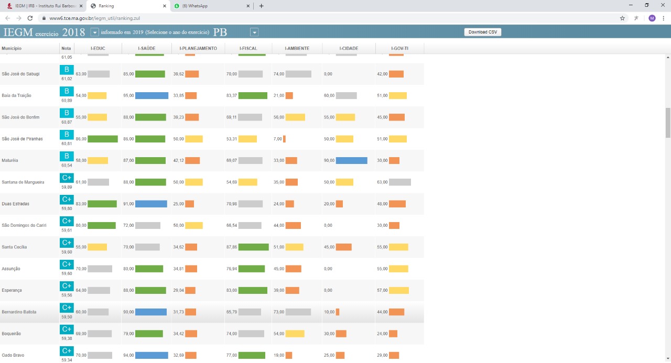Close the WhatsApp tab
Viewport: 671px width, 363px height.
coord(248,6)
